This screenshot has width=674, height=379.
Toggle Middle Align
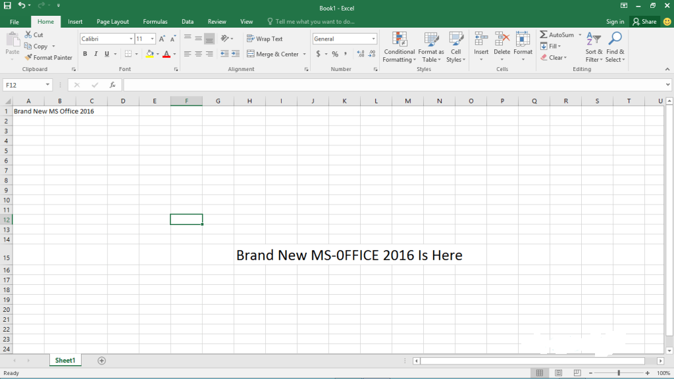(x=198, y=39)
